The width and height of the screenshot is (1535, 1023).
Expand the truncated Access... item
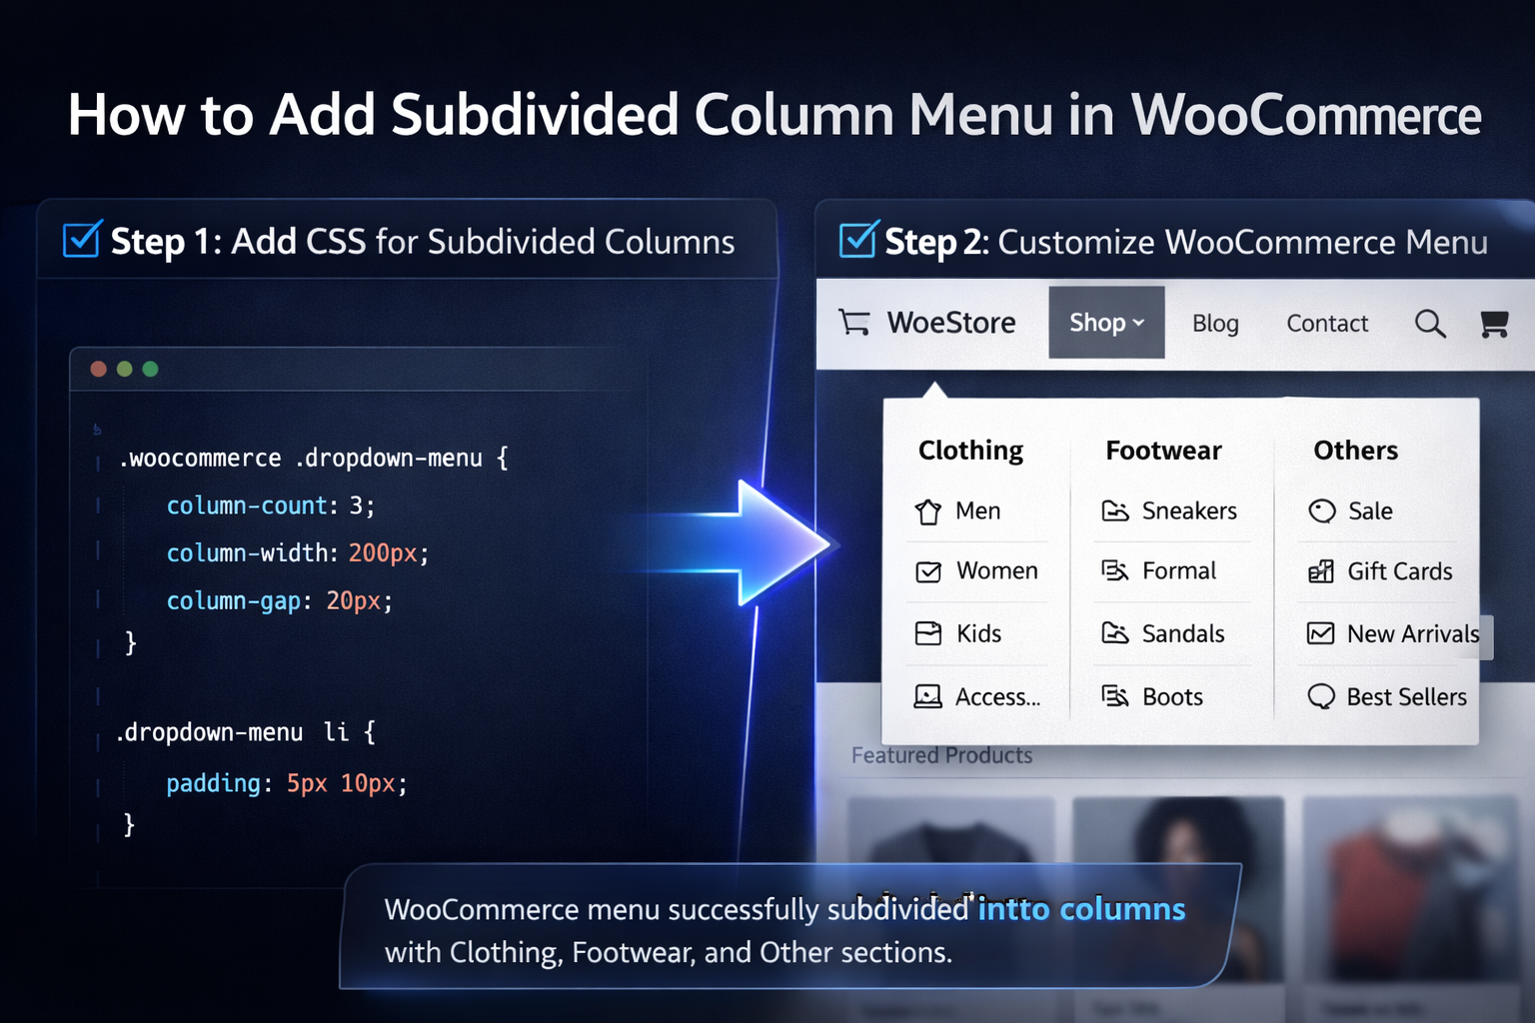click(x=996, y=696)
